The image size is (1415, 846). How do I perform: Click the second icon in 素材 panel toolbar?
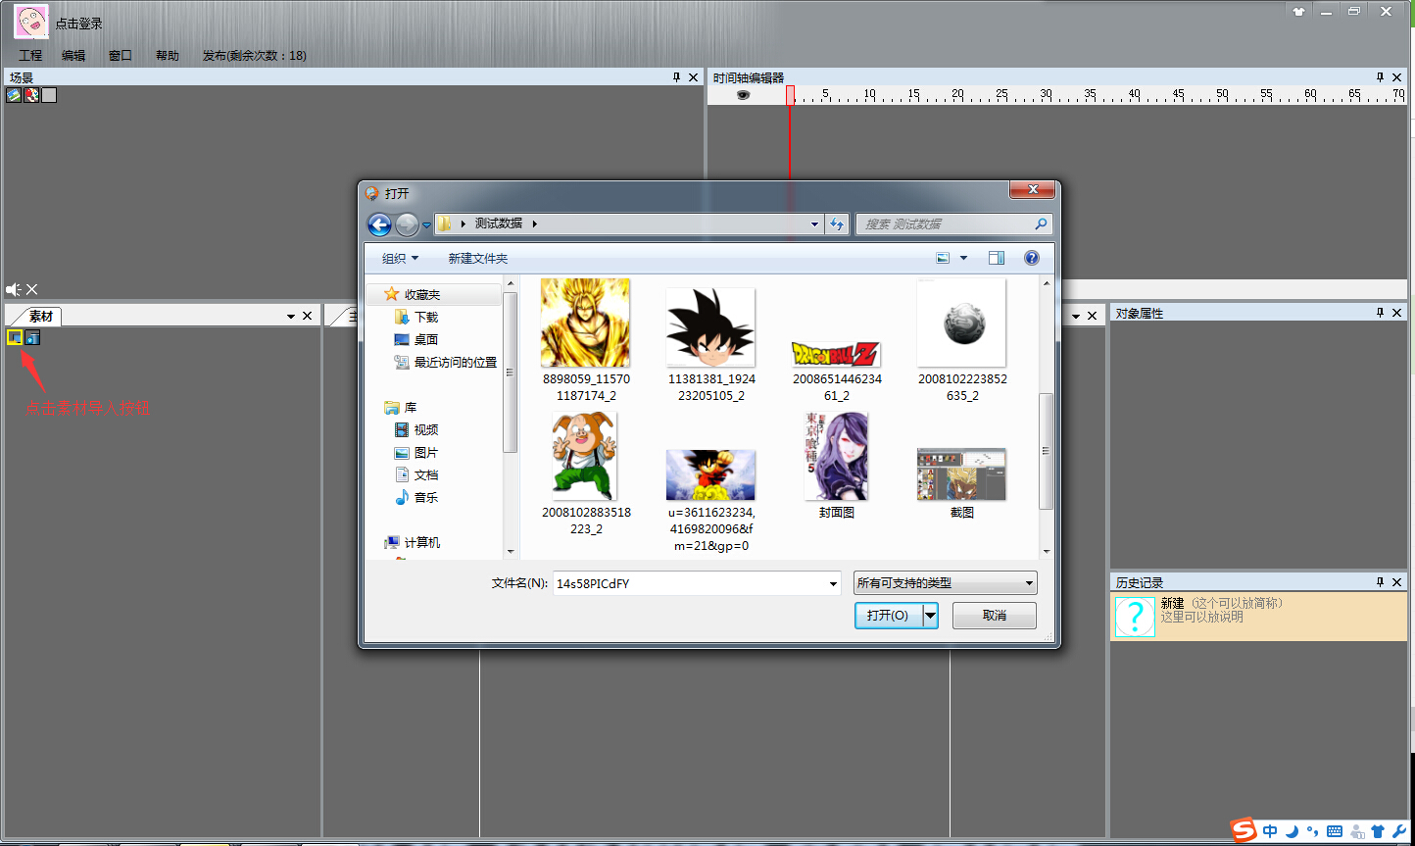pyautogui.click(x=32, y=338)
